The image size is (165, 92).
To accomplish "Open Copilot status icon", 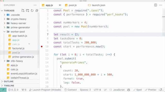I will 129,90.
